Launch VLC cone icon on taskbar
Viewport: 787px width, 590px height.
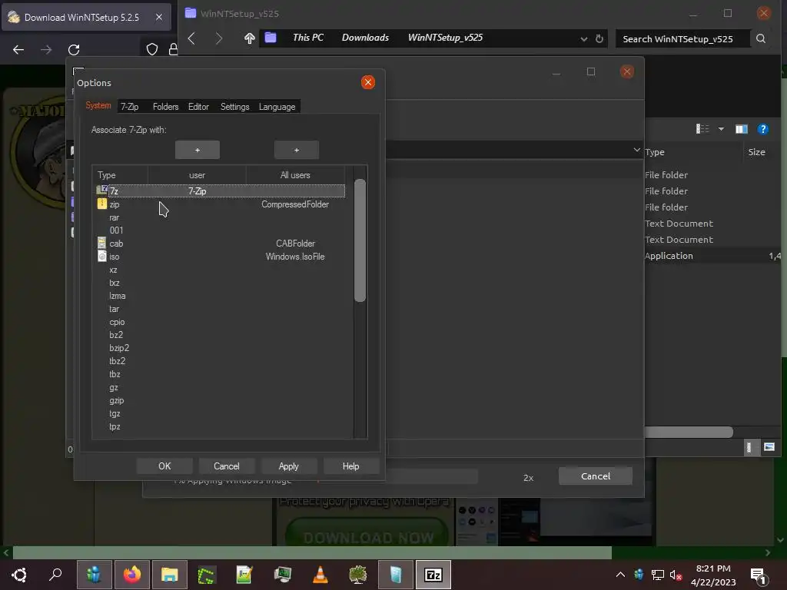point(320,575)
